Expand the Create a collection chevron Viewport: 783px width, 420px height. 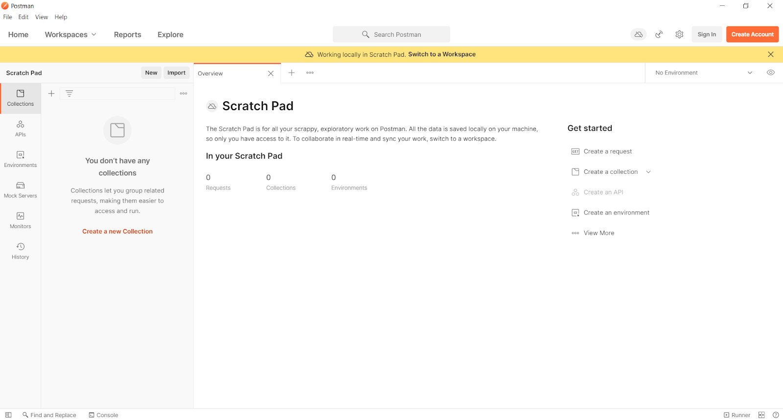pos(648,172)
